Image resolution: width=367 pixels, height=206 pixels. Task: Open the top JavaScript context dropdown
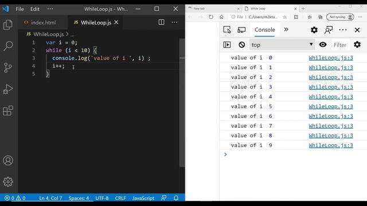tap(282, 45)
